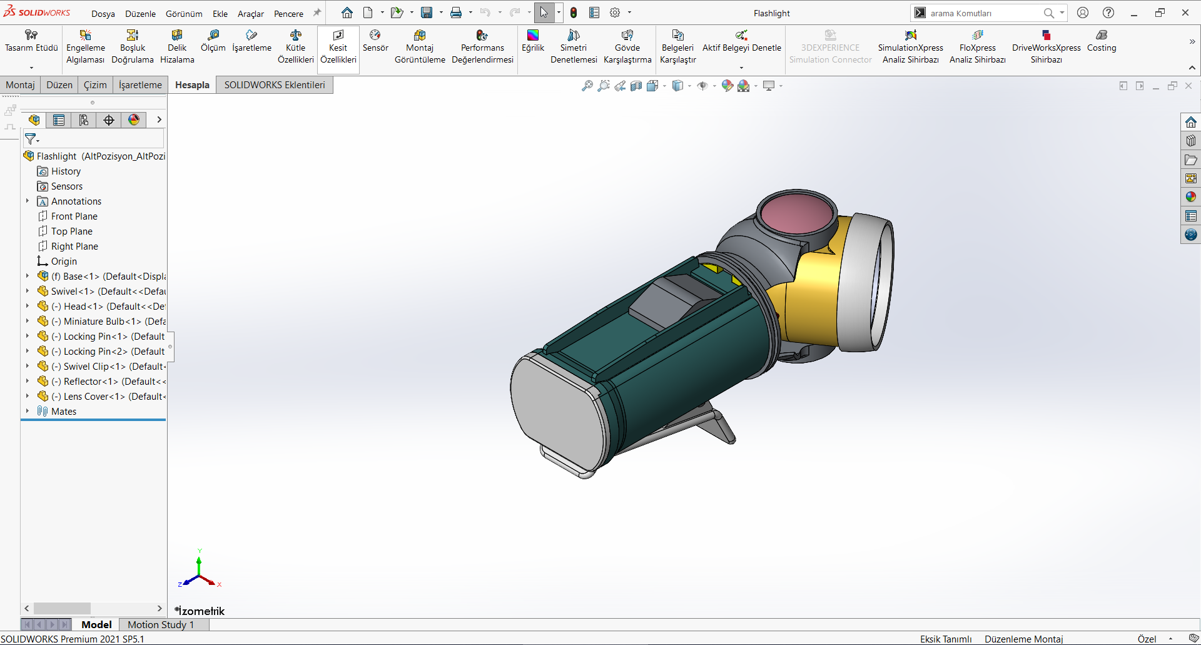Open the Pencere menu
Viewport: 1201px width, 645px height.
click(x=289, y=13)
